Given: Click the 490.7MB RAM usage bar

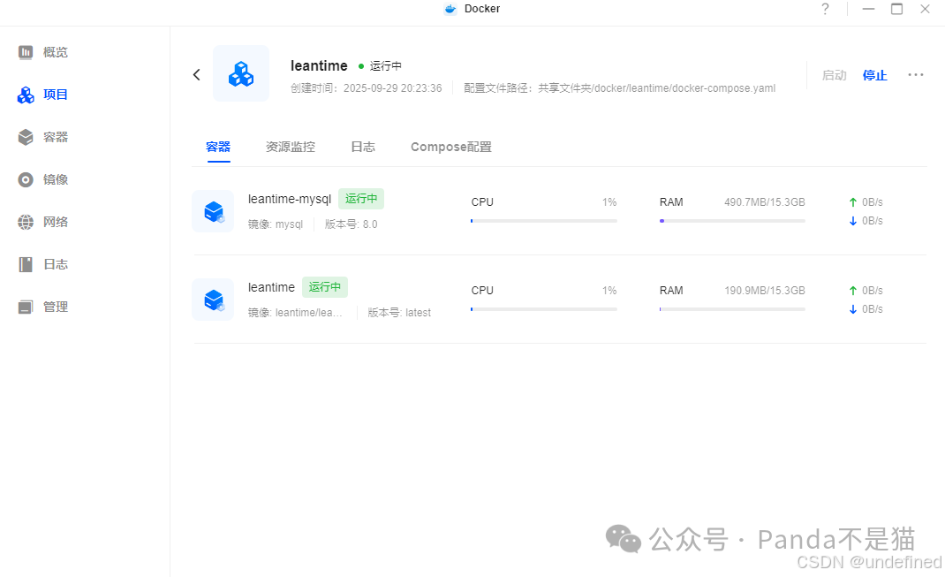Looking at the screenshot, I should [732, 221].
